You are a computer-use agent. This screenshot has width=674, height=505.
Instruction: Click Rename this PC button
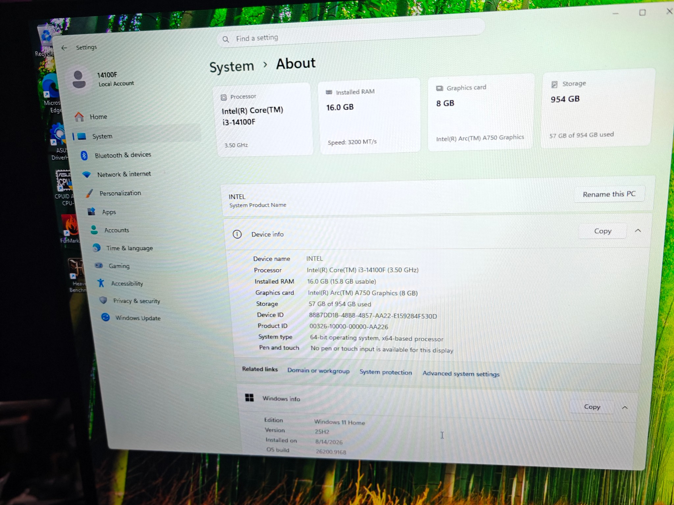tap(609, 194)
